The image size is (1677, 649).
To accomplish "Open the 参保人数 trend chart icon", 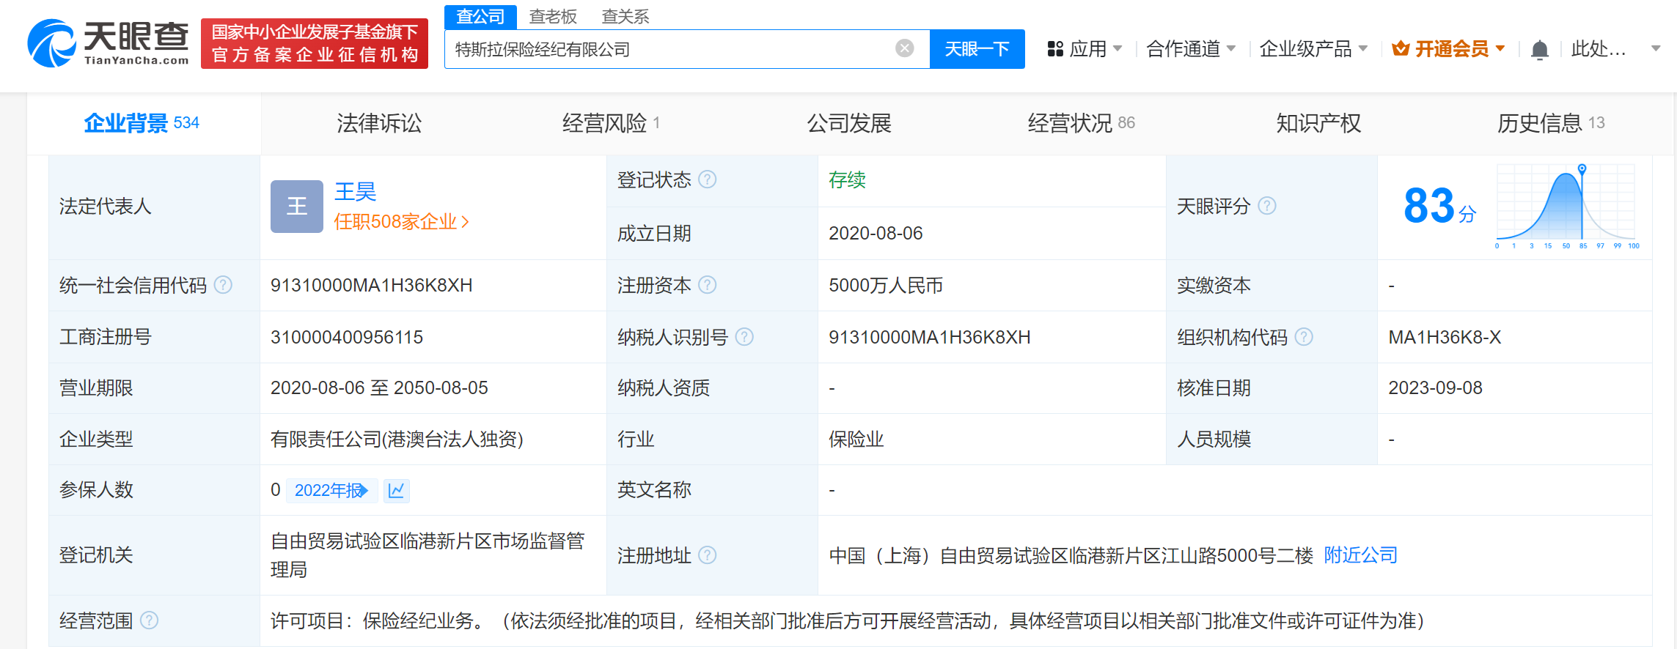I will point(396,490).
